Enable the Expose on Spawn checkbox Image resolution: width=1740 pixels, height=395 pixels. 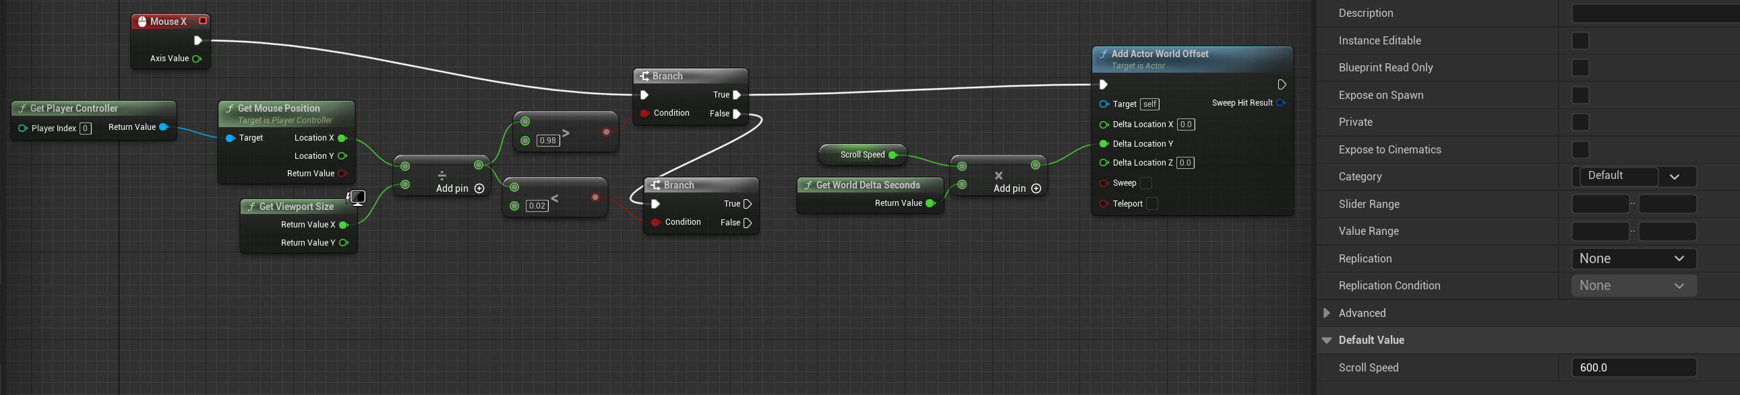click(x=1581, y=95)
